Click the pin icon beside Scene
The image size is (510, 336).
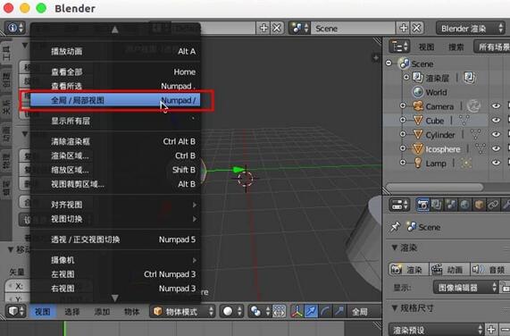tap(395, 227)
